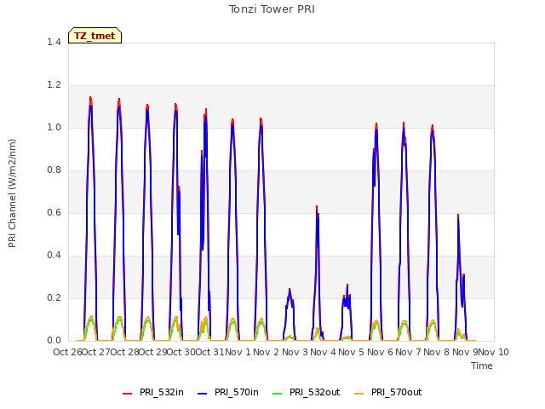Click the Nov 2 x-axis date label

tap(267, 352)
